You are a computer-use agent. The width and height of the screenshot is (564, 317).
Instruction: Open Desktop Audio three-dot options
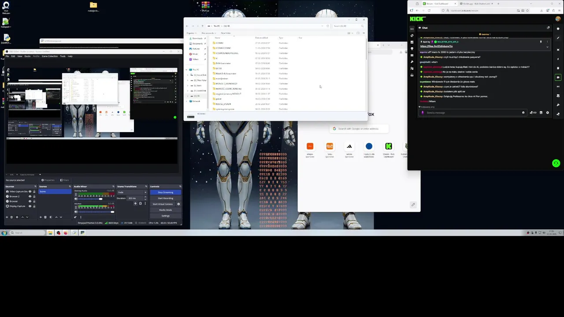coord(76,195)
